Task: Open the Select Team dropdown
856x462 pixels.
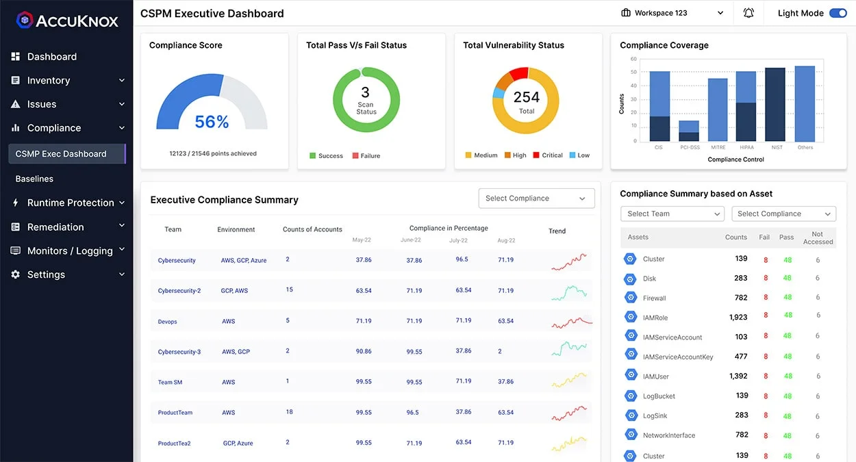Action: pos(672,214)
